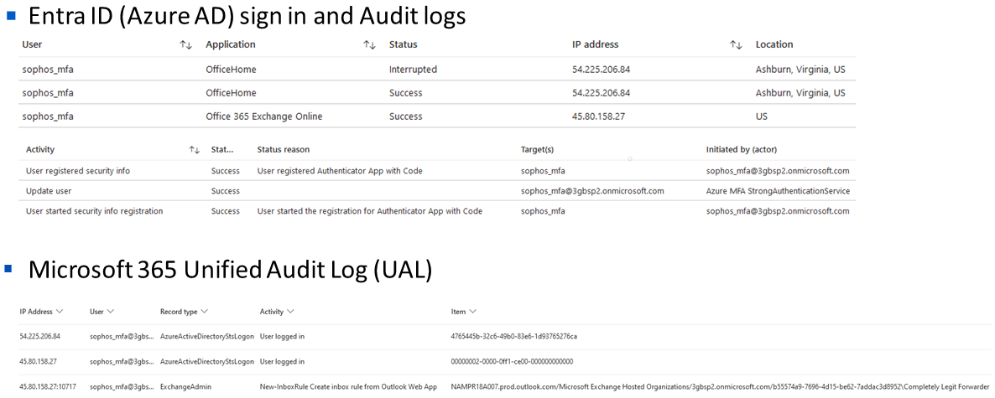Select the user cell in the ExchangeAdmin row

[x=122, y=386]
